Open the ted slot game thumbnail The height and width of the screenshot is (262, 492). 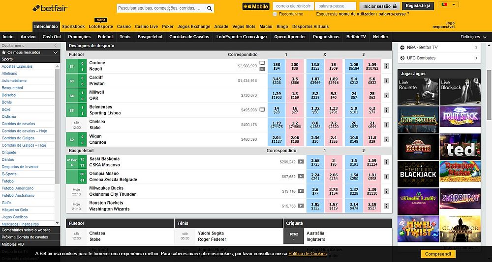coord(460,147)
